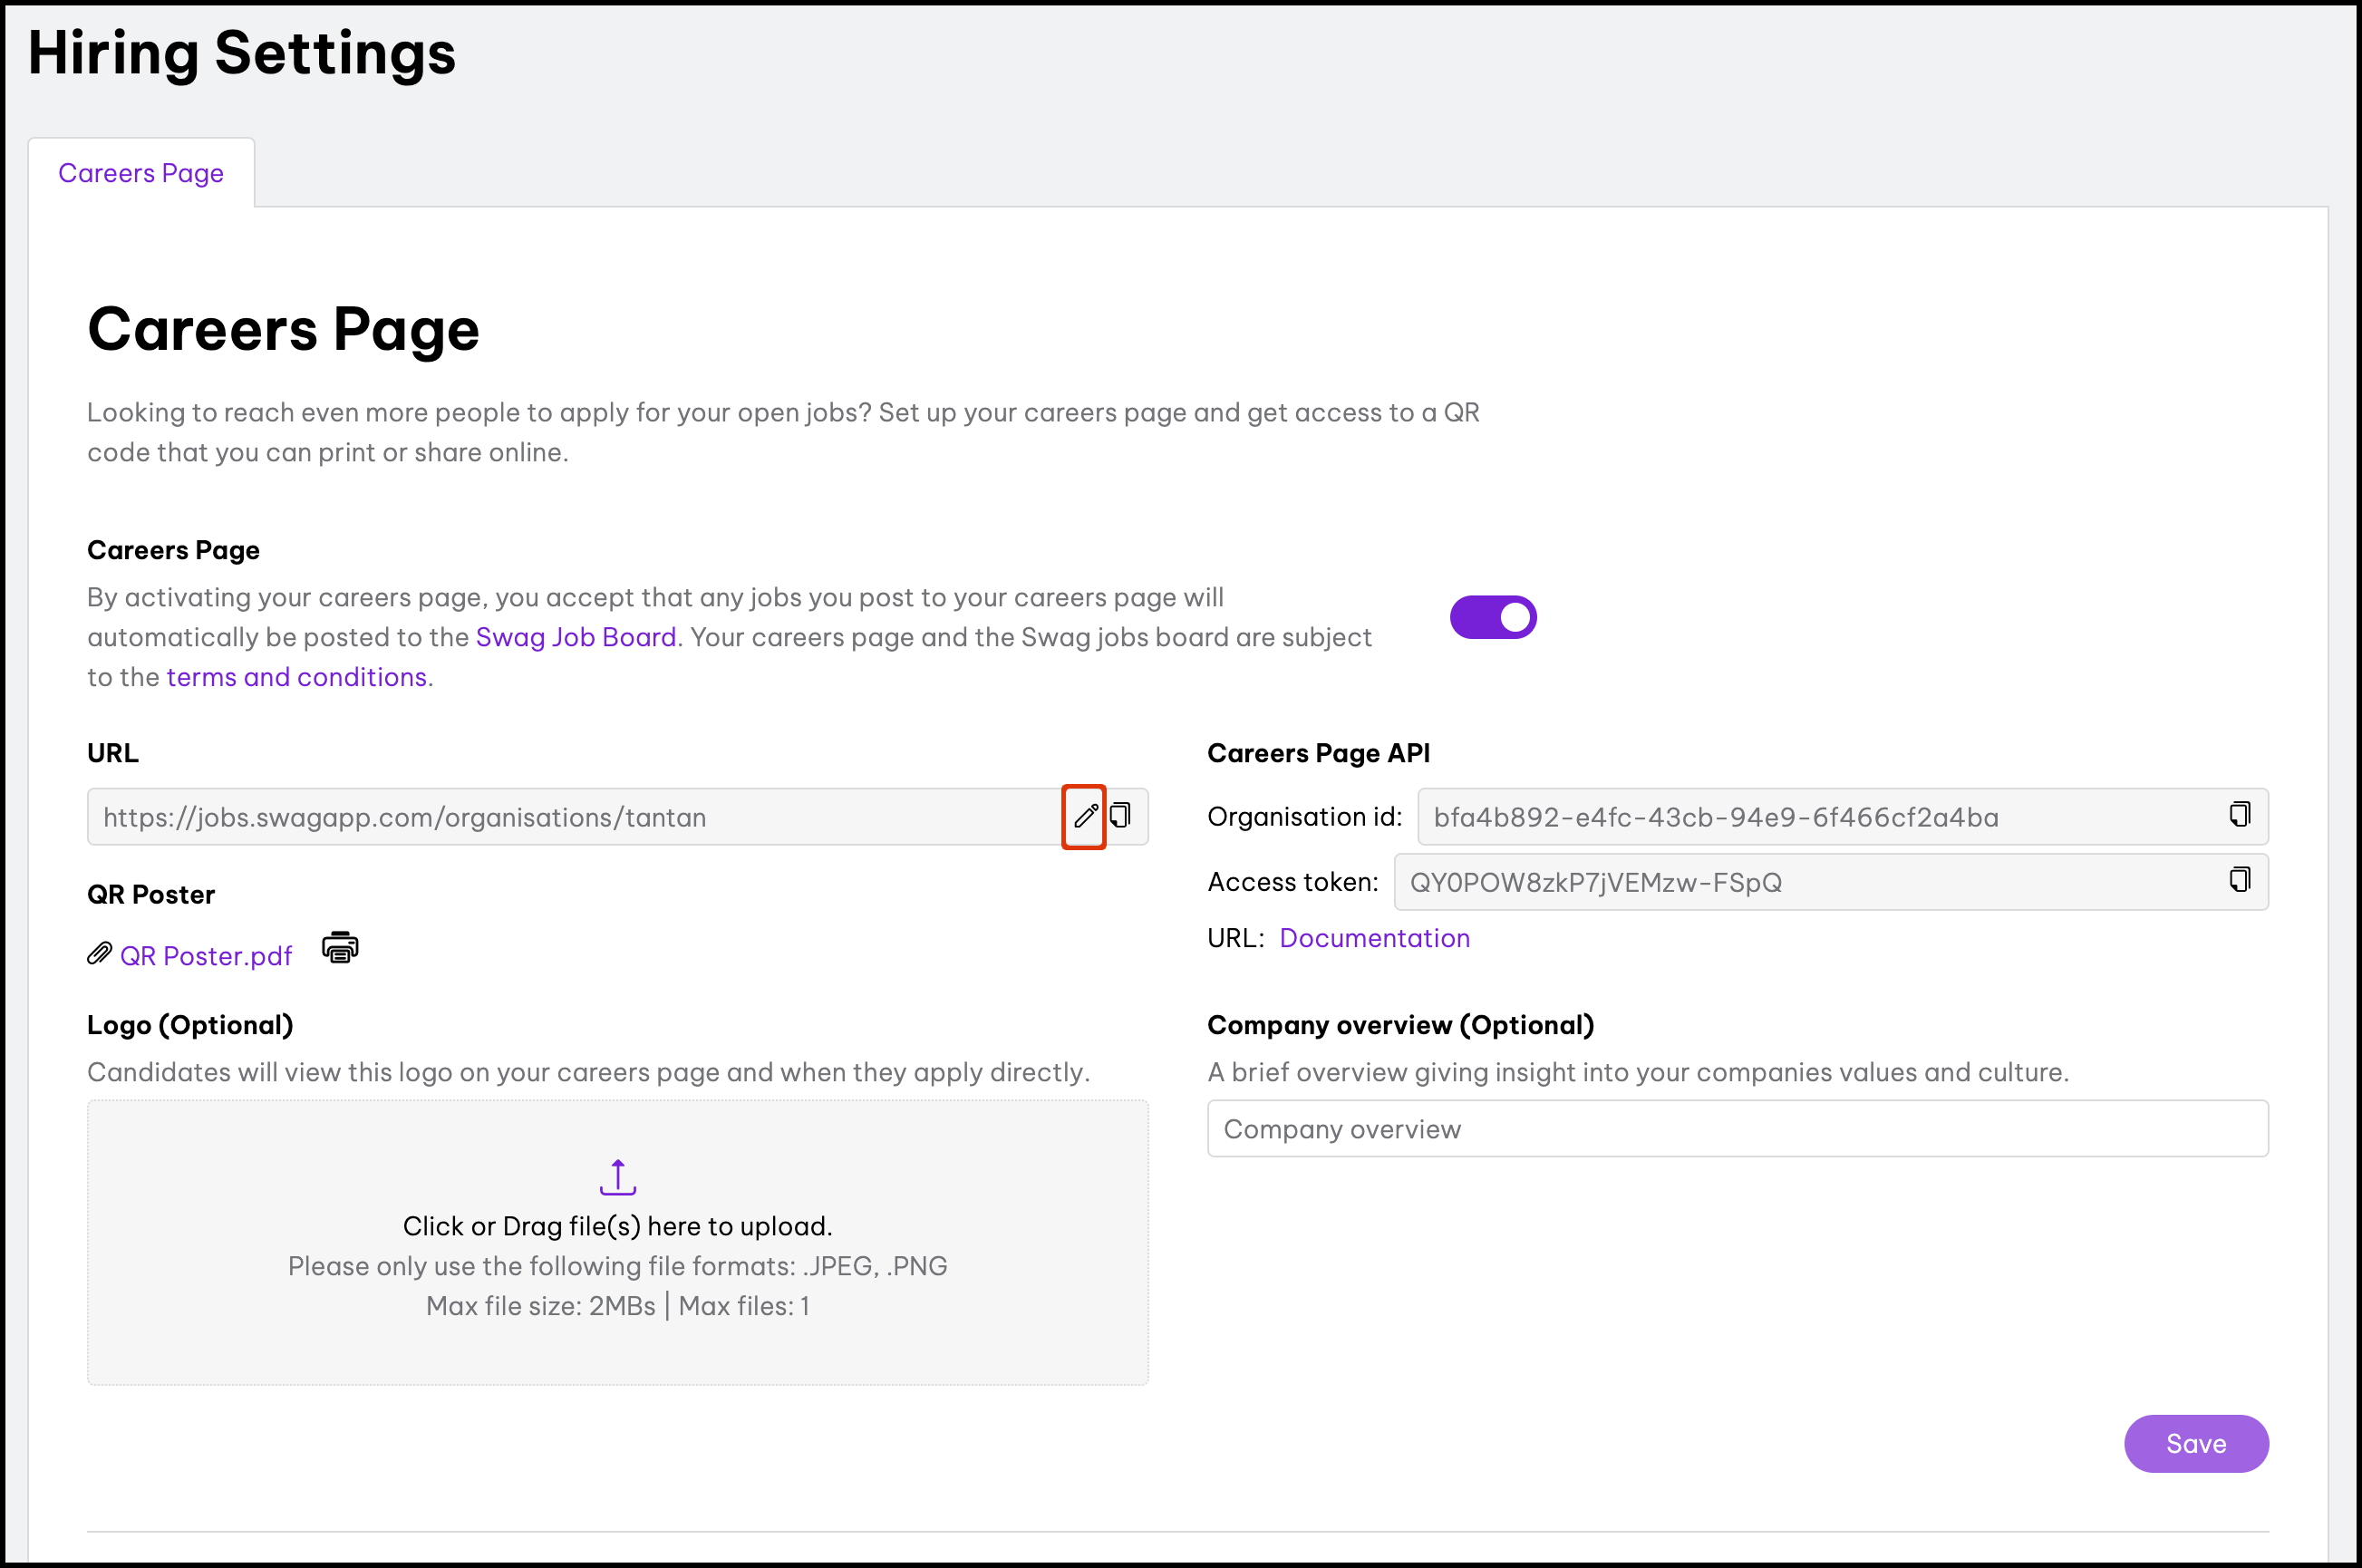Click the 'Click or Drag file(s)' upload text

point(617,1226)
